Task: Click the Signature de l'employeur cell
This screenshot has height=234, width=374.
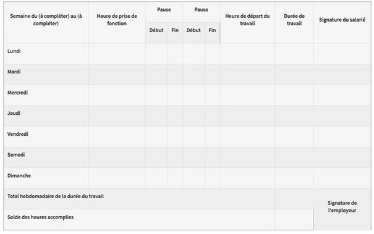Action: 342,209
